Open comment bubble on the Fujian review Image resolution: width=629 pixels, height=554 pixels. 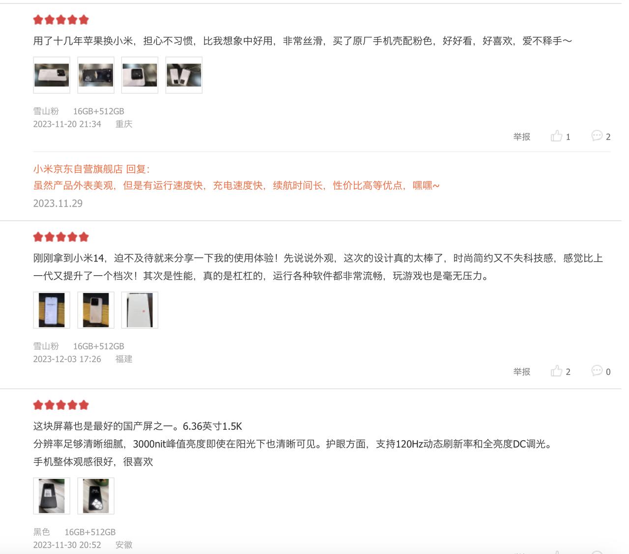[x=601, y=371]
